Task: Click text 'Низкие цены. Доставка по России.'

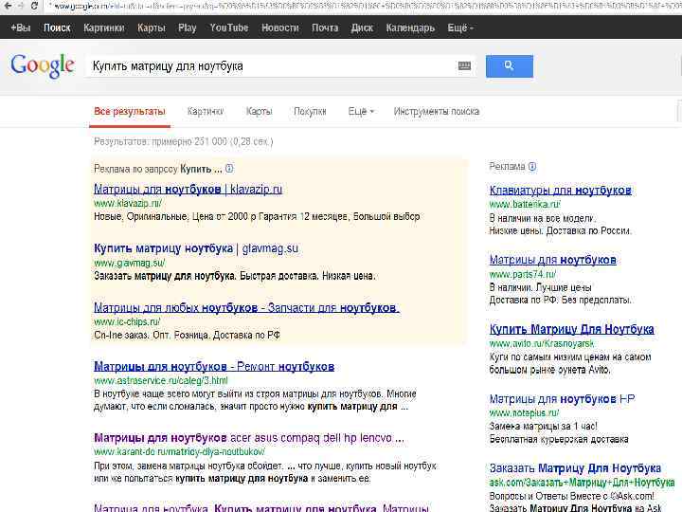Action: 560,230
